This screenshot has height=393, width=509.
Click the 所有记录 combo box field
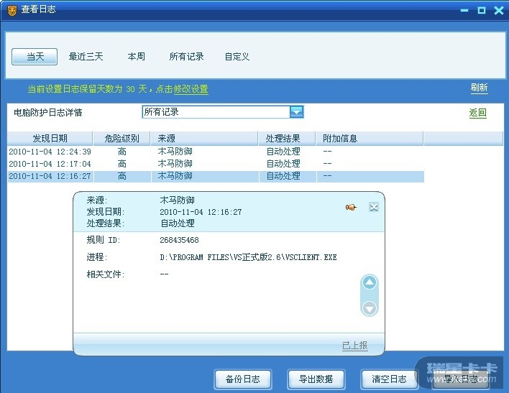coord(223,112)
